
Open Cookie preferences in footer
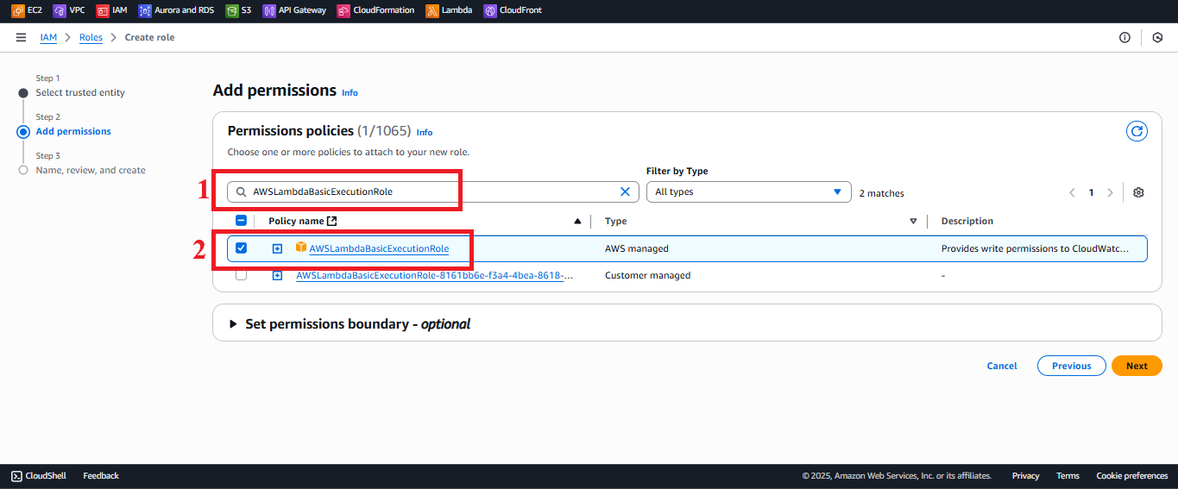(x=1131, y=475)
